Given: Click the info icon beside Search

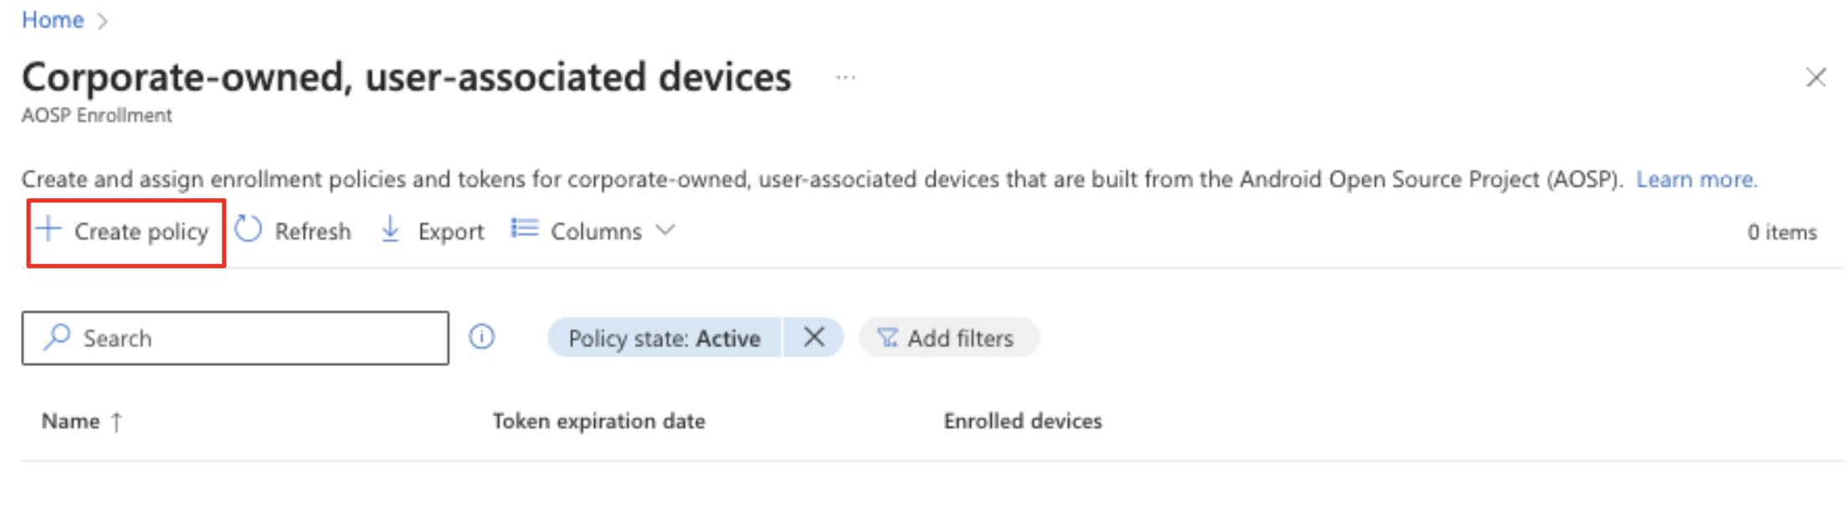Looking at the screenshot, I should 481,337.
